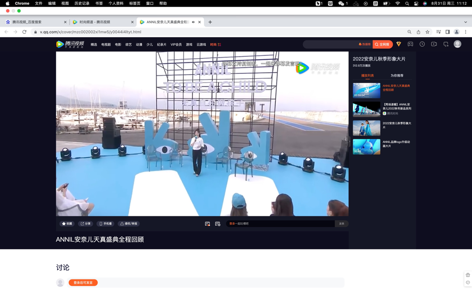Open the 云游戏 navigation item

(201, 45)
